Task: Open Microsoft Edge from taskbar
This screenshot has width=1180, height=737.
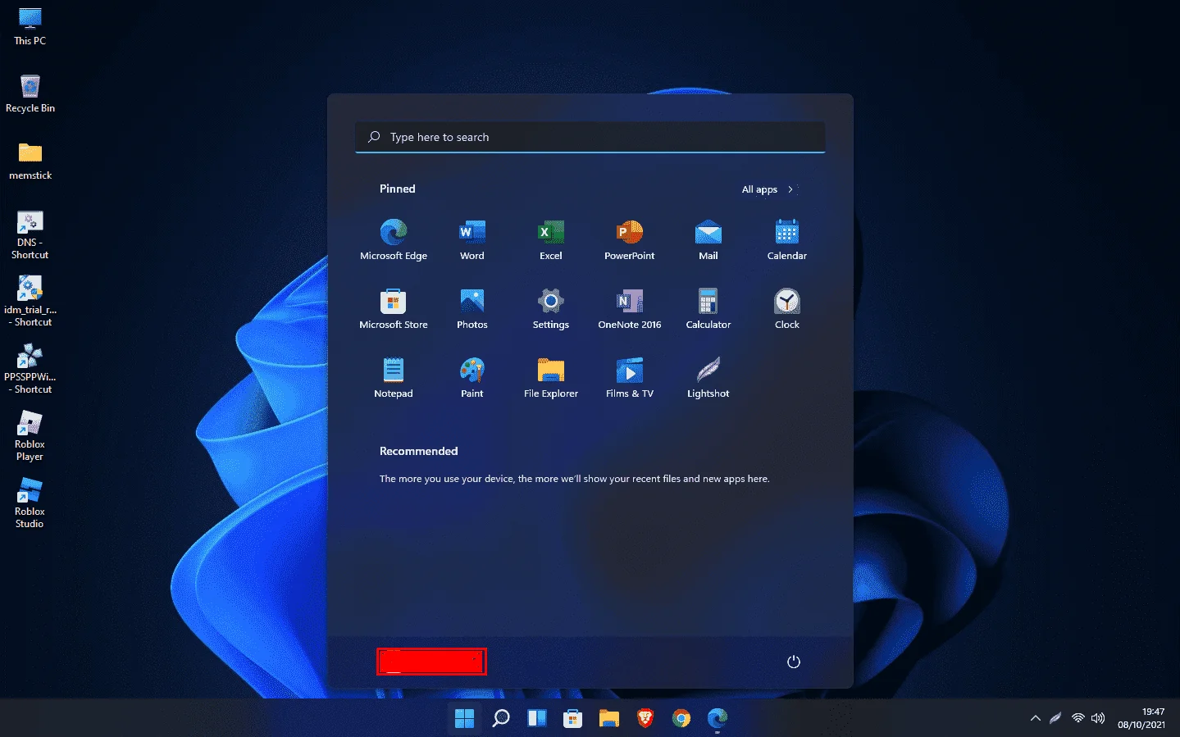Action: [718, 718]
